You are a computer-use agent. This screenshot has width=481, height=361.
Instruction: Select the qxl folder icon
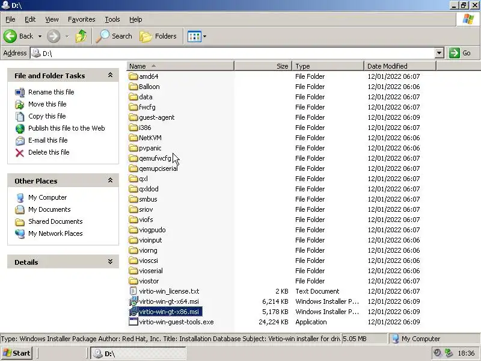pyautogui.click(x=133, y=179)
